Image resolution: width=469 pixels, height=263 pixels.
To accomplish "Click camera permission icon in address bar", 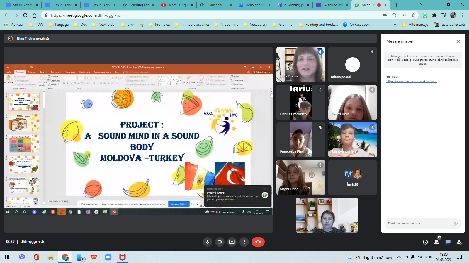I will pyautogui.click(x=385, y=15).
